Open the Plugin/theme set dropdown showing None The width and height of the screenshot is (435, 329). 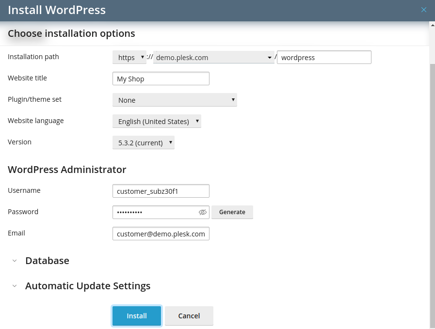pos(175,100)
